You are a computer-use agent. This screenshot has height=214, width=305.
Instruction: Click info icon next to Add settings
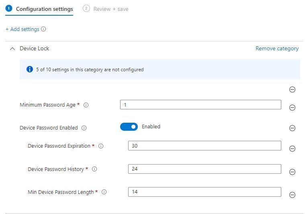pos(43,29)
